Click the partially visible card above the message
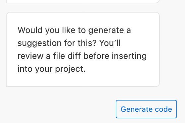Screen dimensions: 185x123 pos(83,1)
